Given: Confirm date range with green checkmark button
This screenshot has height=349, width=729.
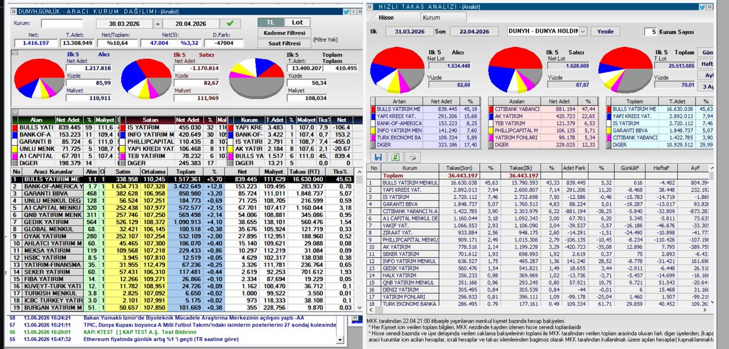Looking at the screenshot, I should click(230, 24).
